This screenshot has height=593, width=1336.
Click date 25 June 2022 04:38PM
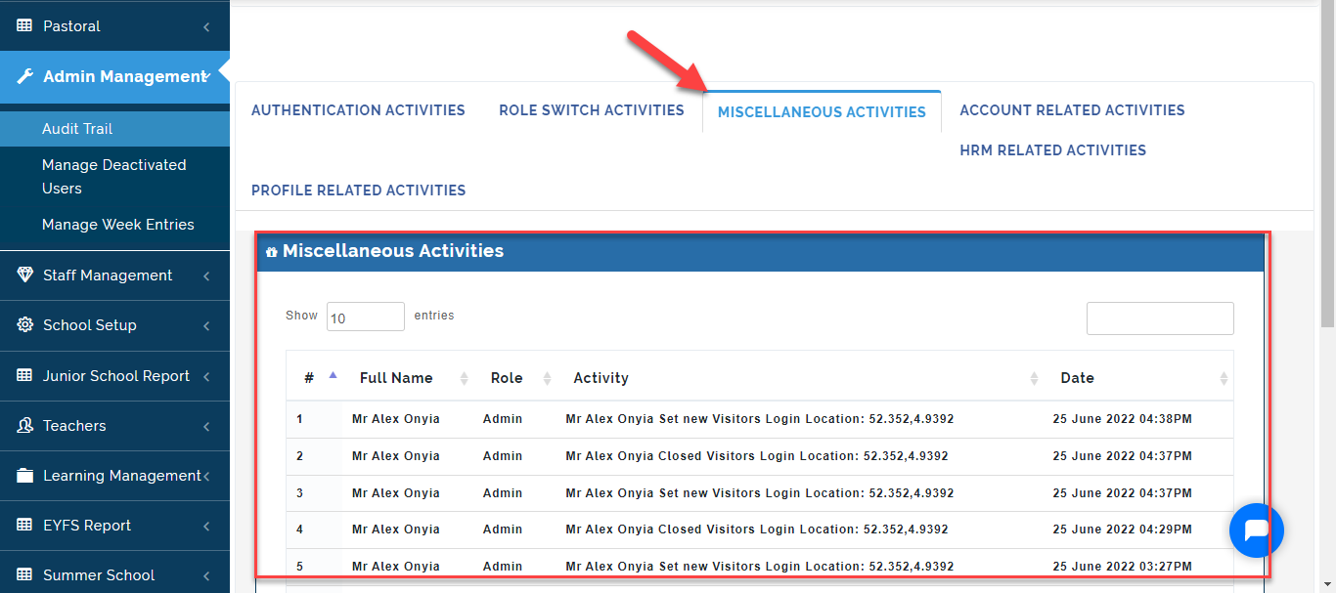(1122, 419)
